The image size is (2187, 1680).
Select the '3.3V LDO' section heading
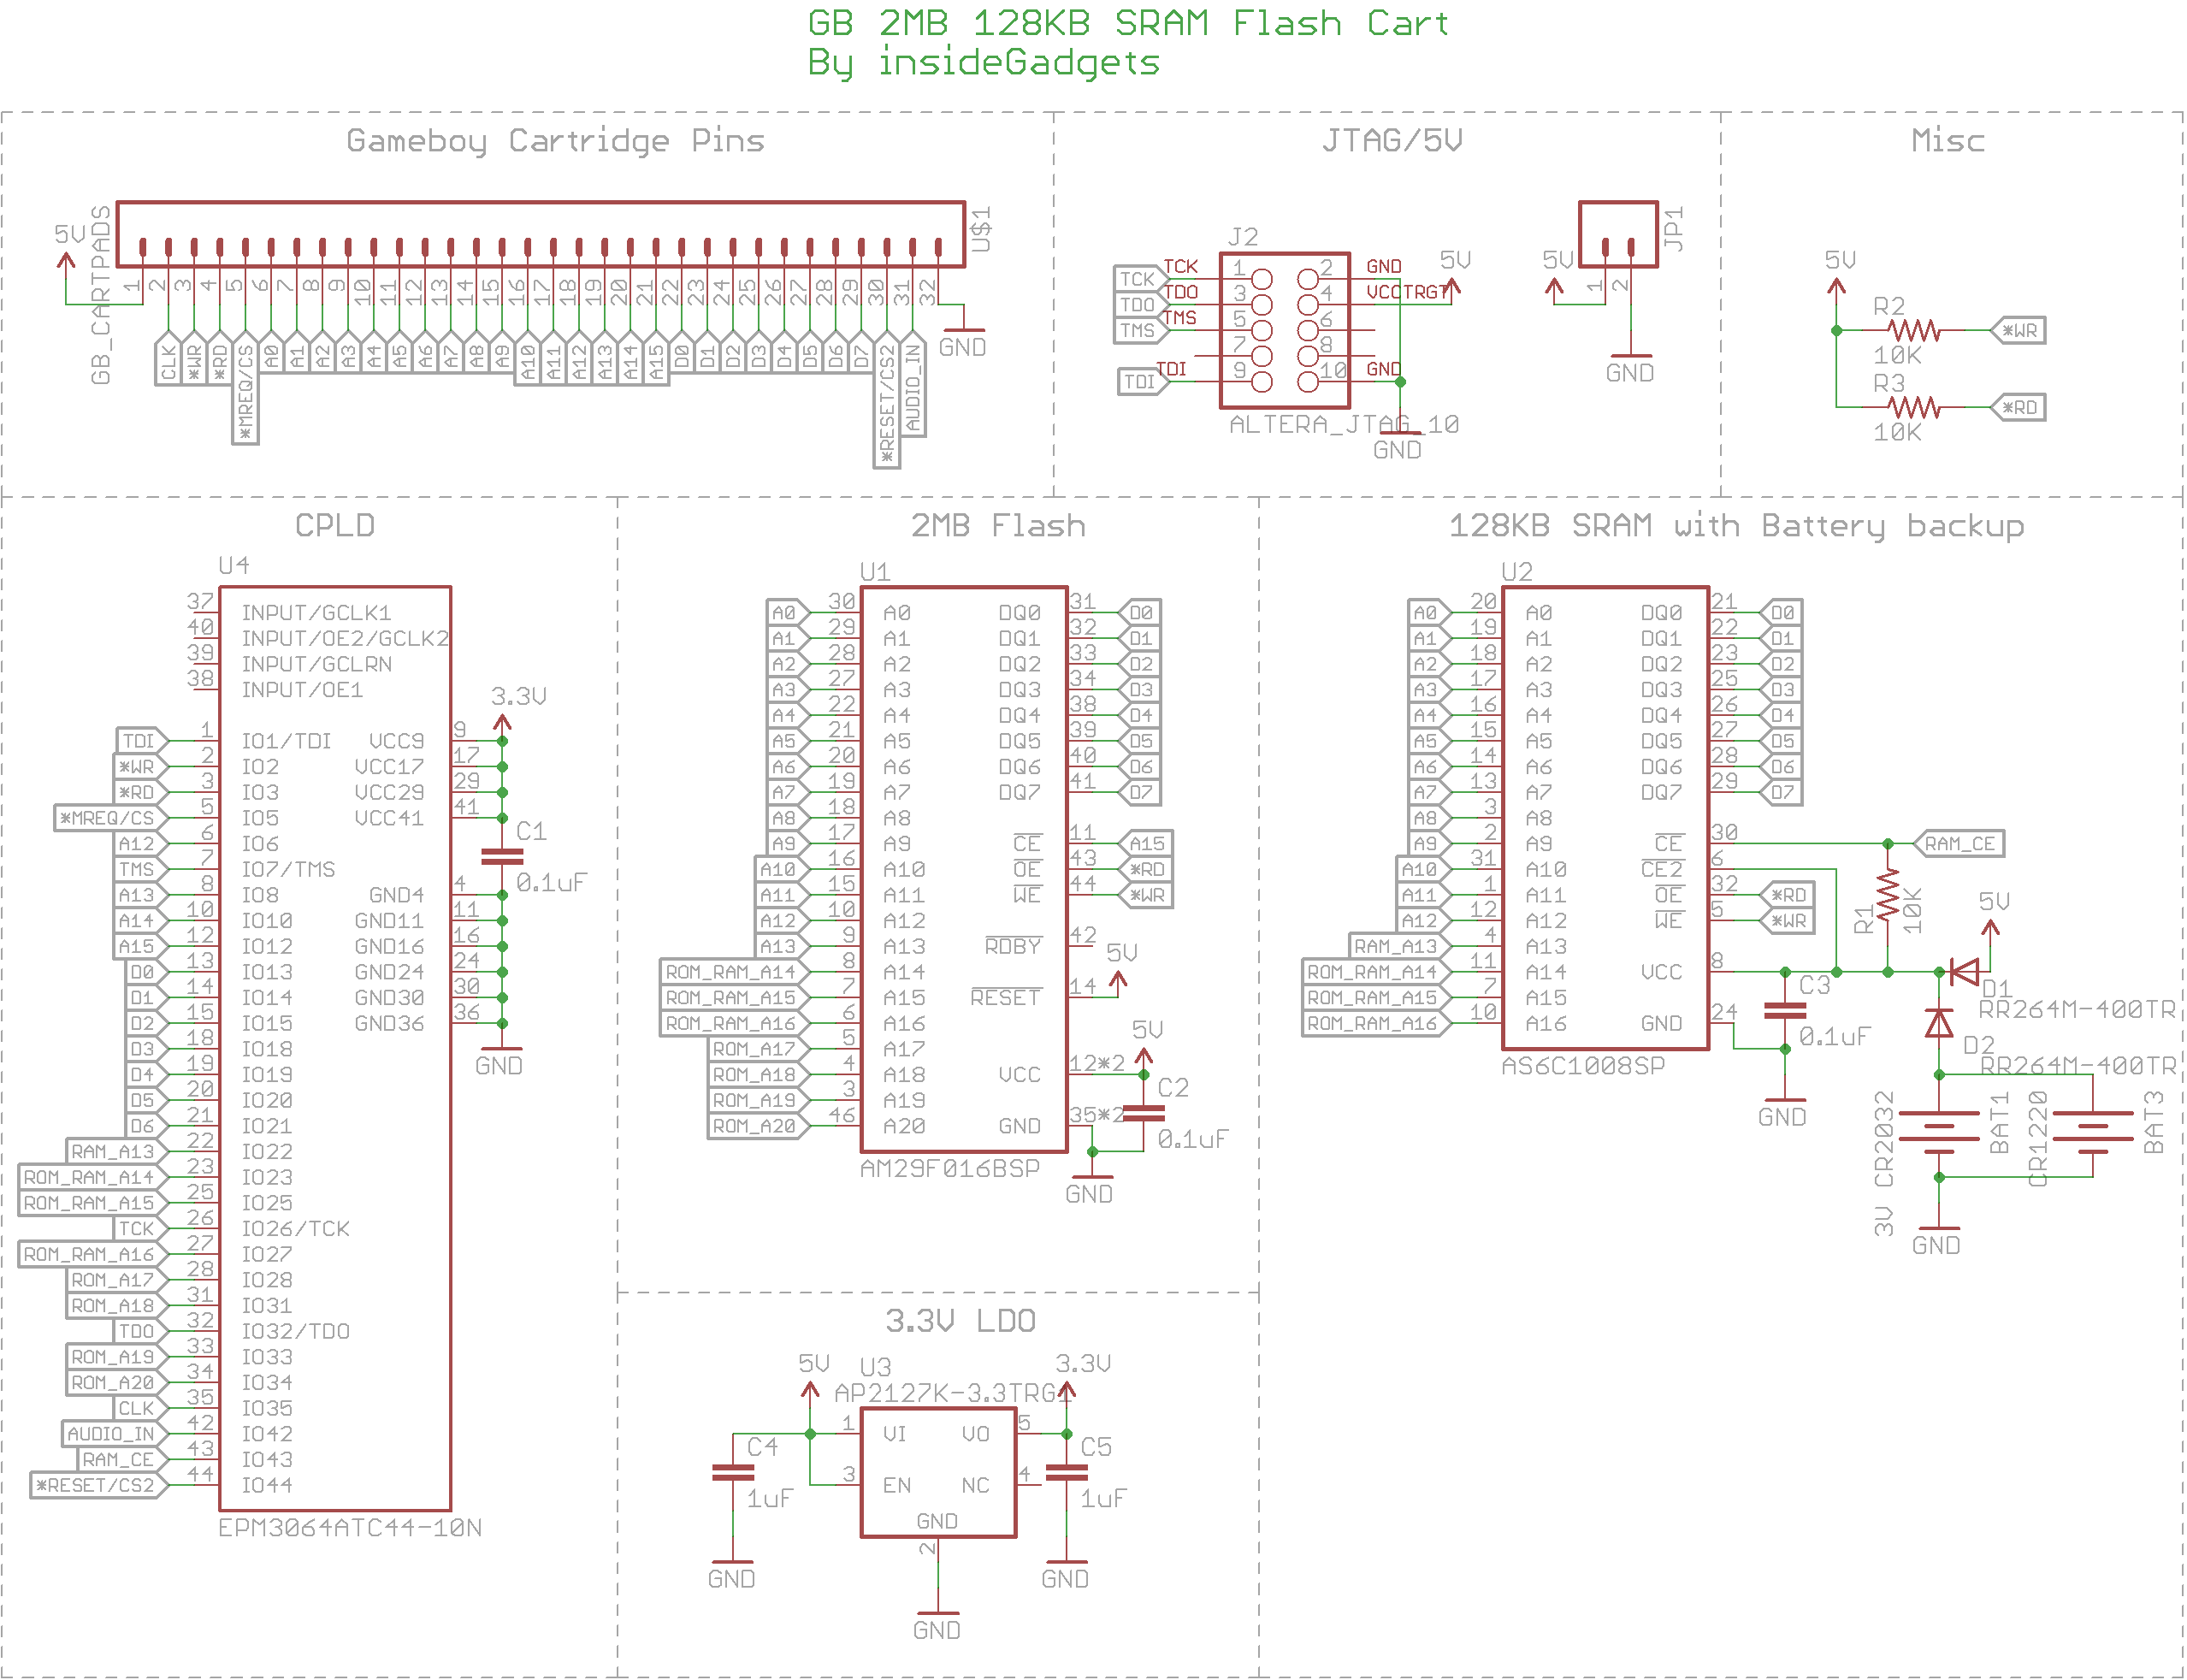coord(960,1320)
